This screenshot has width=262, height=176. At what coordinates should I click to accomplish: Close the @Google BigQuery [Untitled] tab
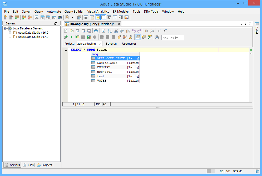119,24
